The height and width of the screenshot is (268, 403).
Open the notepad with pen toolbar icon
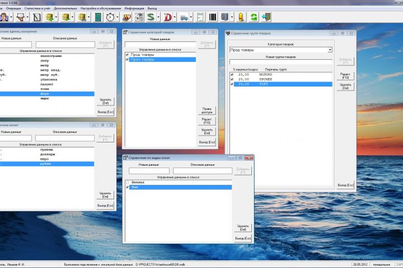37,17
